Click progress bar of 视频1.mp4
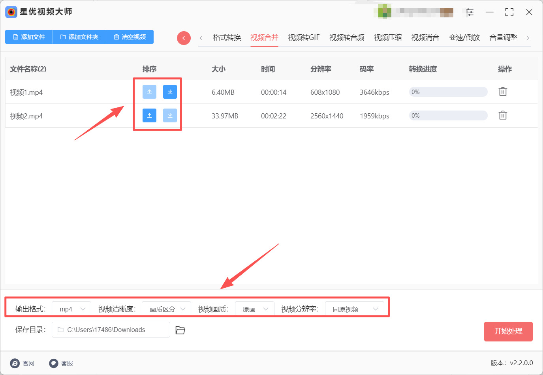 [x=448, y=92]
